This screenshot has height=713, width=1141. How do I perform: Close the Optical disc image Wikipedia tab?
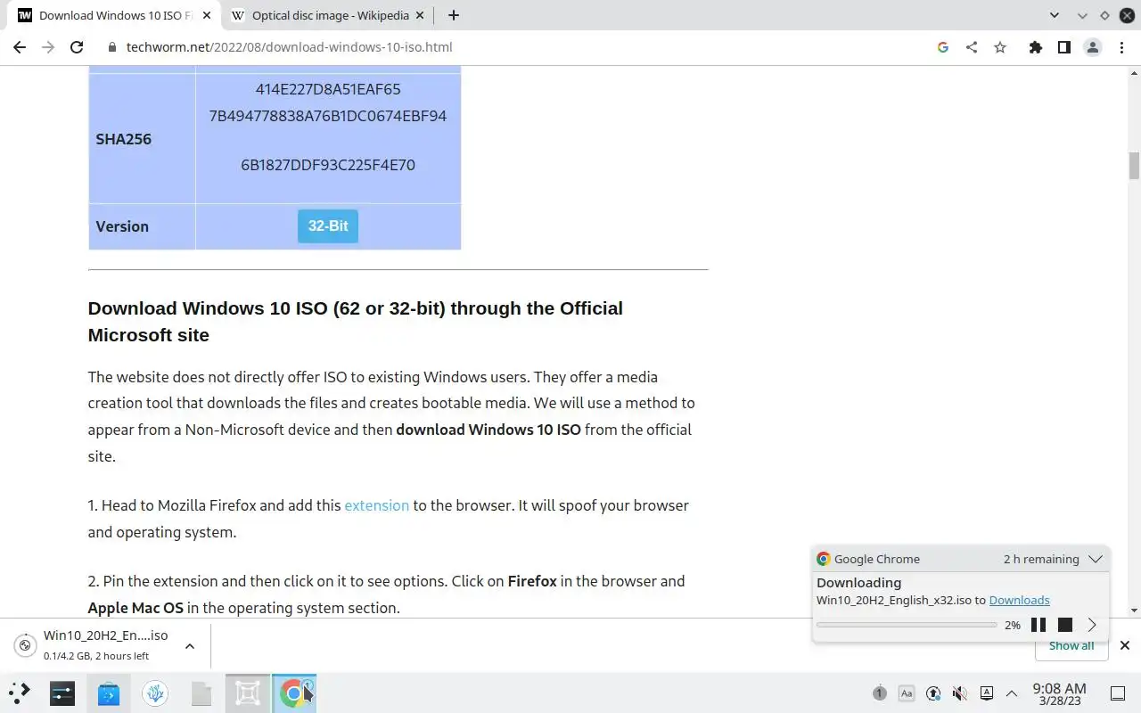pos(422,15)
